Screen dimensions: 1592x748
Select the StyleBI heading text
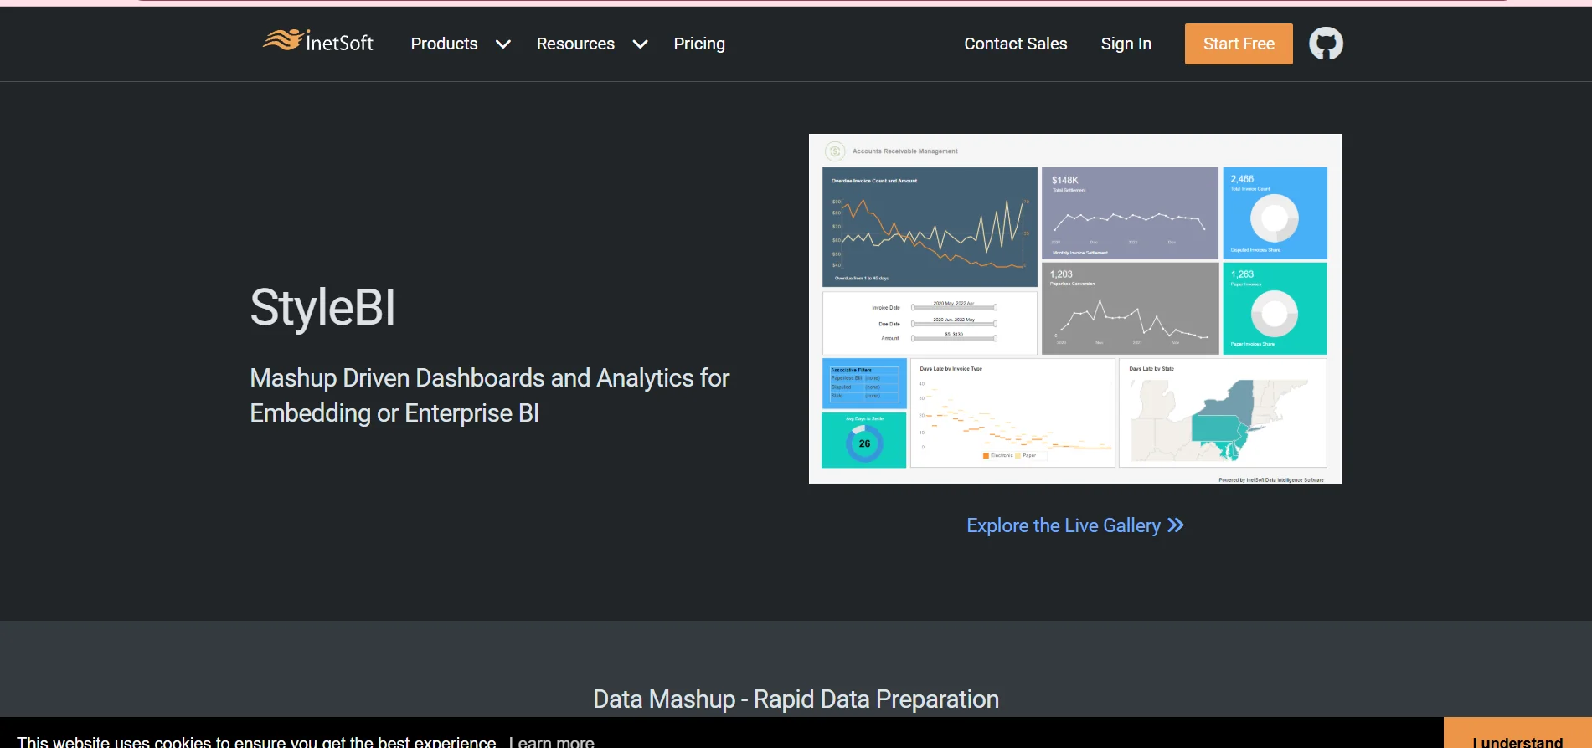point(322,307)
